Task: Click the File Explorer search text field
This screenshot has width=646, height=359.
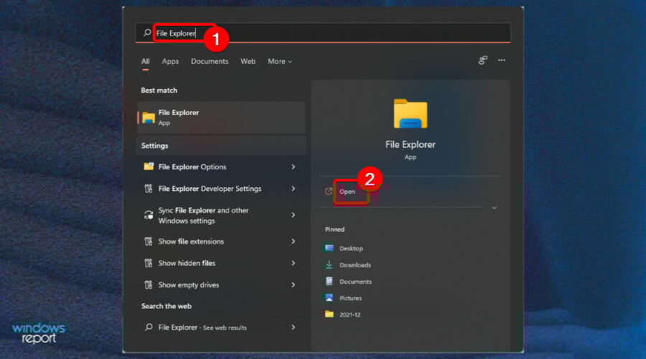Action: tap(322, 33)
